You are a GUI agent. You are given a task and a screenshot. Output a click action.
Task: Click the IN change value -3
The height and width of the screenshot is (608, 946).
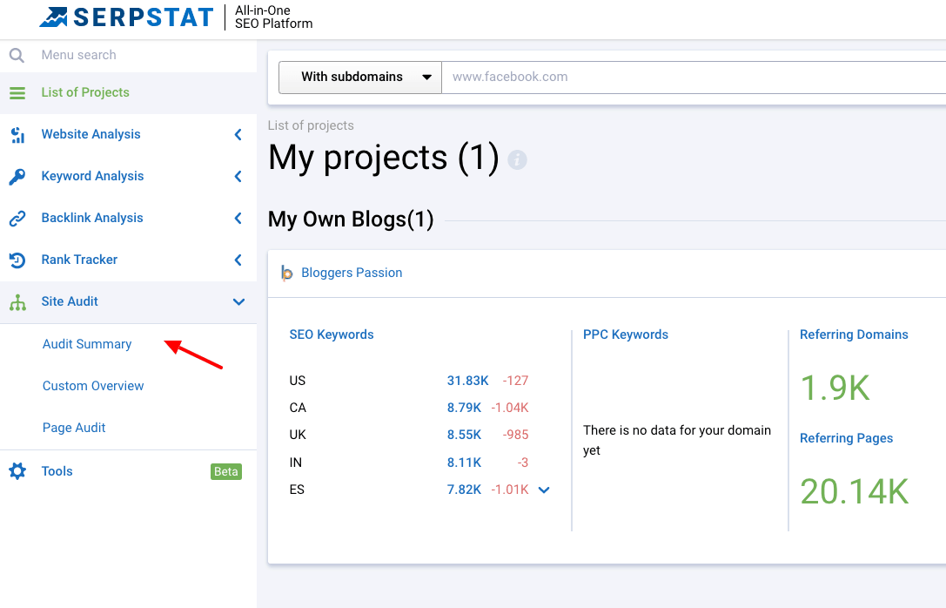click(x=522, y=463)
